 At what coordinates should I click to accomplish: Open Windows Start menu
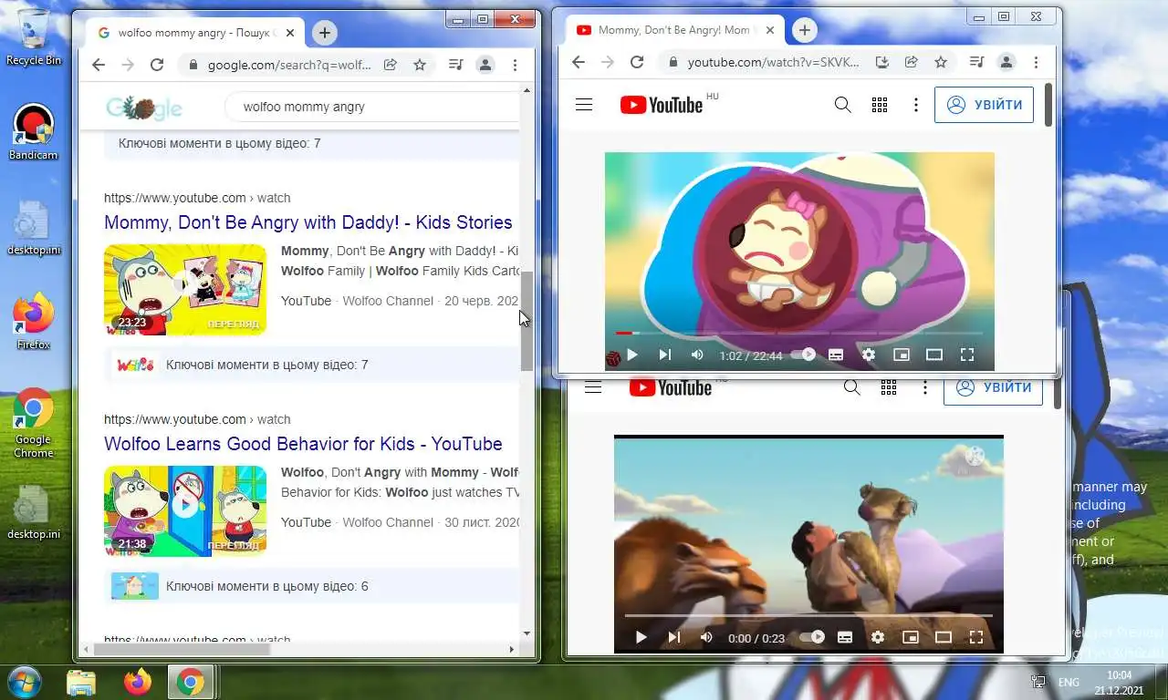(x=23, y=682)
